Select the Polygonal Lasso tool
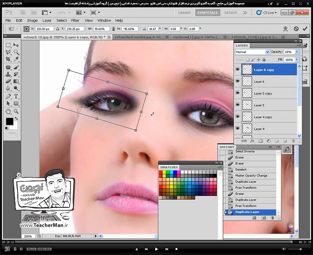Screen dimensions: 313x255 click(8, 52)
